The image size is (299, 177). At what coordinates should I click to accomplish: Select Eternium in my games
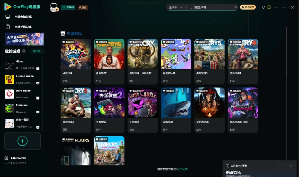point(22,109)
